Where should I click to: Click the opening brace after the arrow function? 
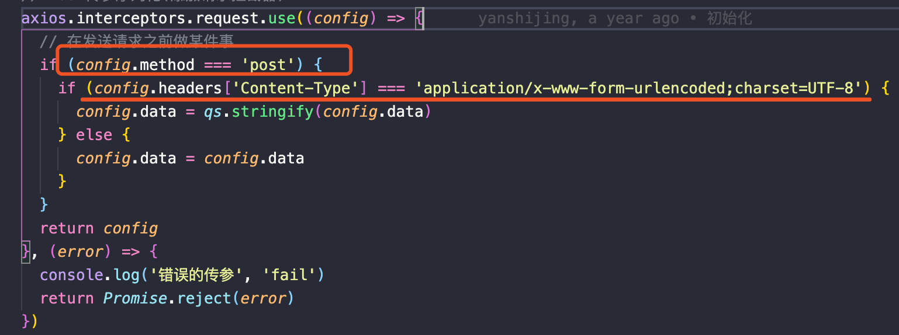[x=419, y=19]
